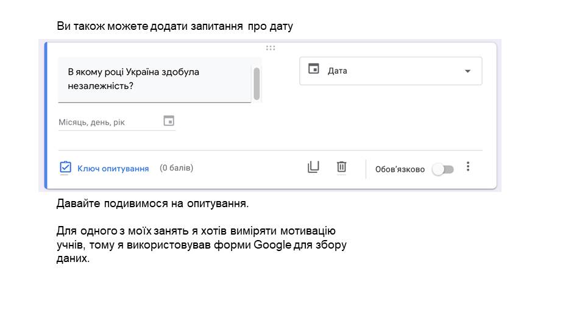
Task: Click the calendar icon beside the Дата label
Action: (x=314, y=70)
